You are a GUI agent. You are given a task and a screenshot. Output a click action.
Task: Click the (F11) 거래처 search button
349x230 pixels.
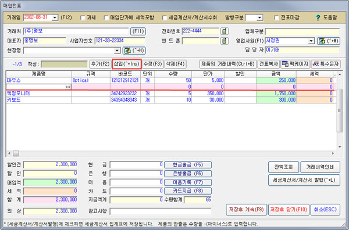138,31
